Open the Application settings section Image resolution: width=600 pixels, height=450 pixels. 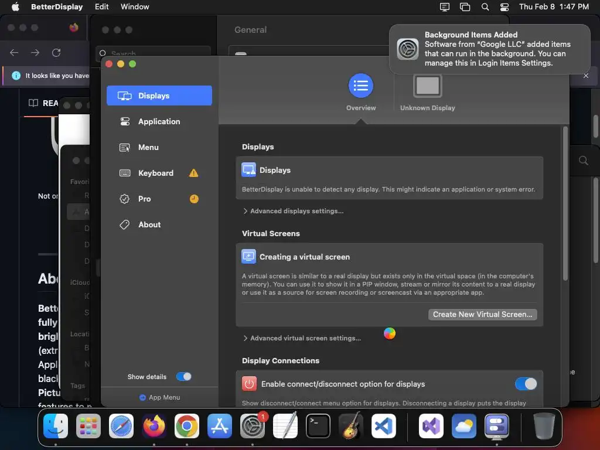point(159,121)
